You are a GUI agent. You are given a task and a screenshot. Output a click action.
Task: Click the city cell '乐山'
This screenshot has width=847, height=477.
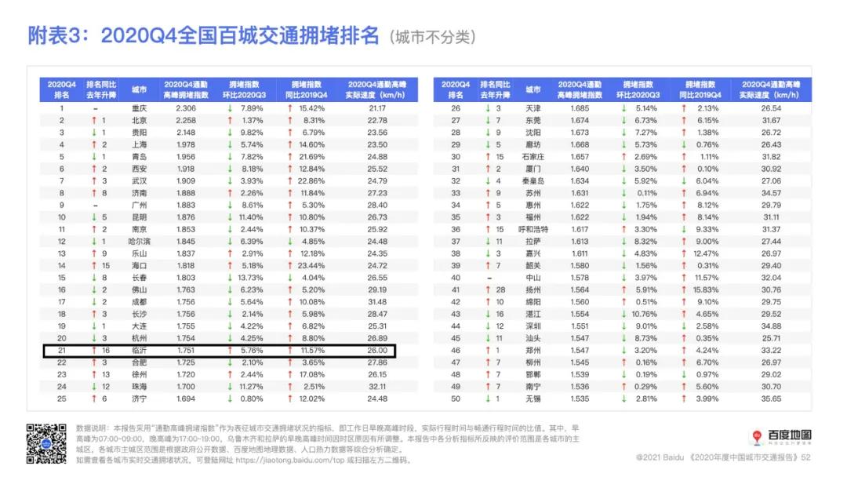[140, 253]
